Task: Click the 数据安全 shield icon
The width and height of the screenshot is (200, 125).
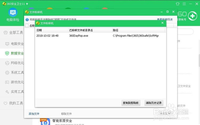Action: pos(7,53)
